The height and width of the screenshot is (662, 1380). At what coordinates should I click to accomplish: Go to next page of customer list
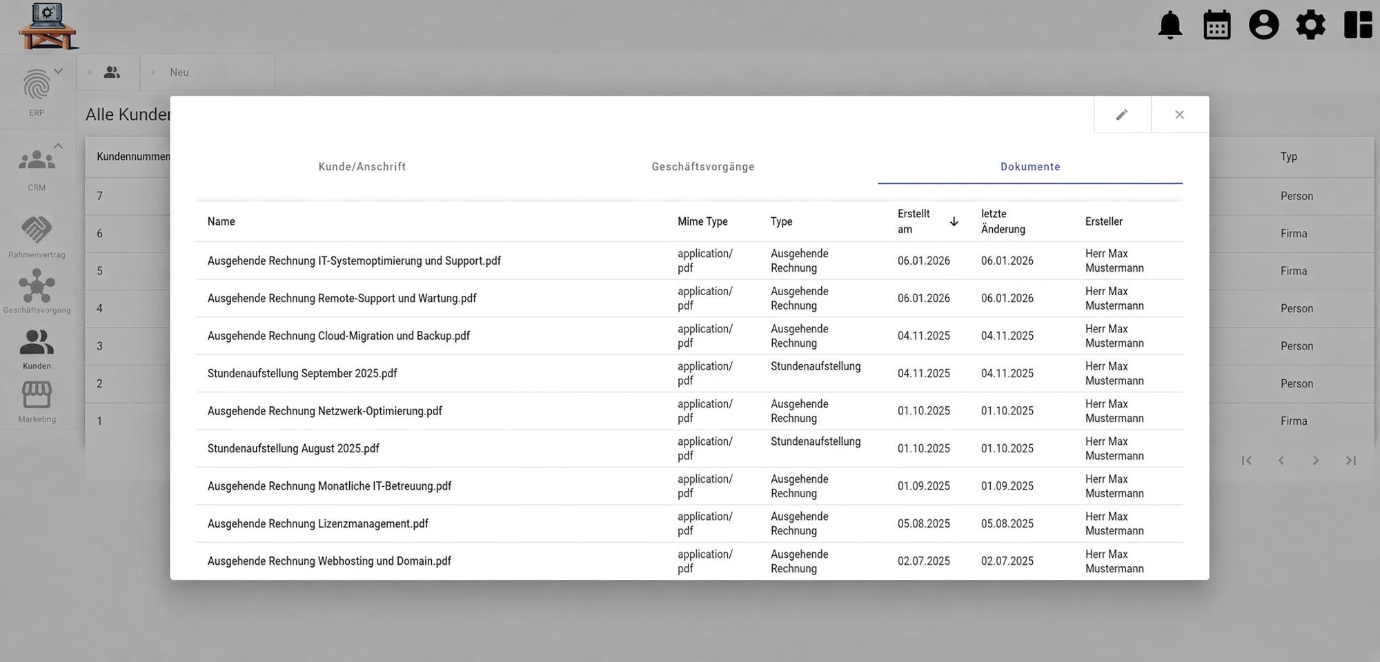[1316, 461]
